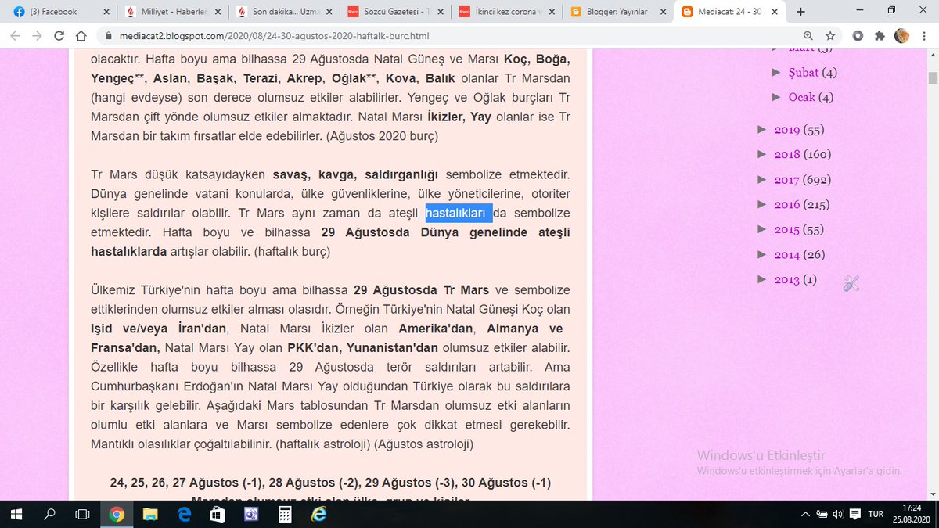The image size is (939, 528).
Task: Click the highlighted word "hastalıkları"
Action: pos(459,214)
